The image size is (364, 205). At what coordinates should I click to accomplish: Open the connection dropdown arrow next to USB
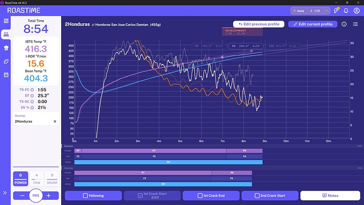pyautogui.click(x=327, y=11)
